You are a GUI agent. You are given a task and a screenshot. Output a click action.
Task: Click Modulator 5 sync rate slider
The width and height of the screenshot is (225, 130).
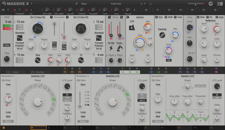tap(80, 99)
